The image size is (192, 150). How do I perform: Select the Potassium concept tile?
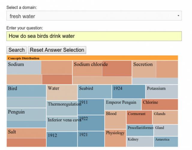(x=162, y=92)
